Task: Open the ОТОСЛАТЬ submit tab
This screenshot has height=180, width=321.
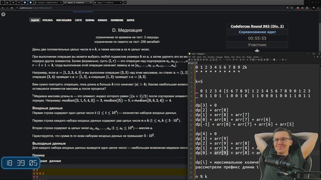Action: pos(48,20)
